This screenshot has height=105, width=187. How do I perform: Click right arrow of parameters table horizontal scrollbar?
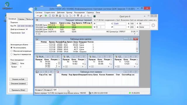click(135, 34)
